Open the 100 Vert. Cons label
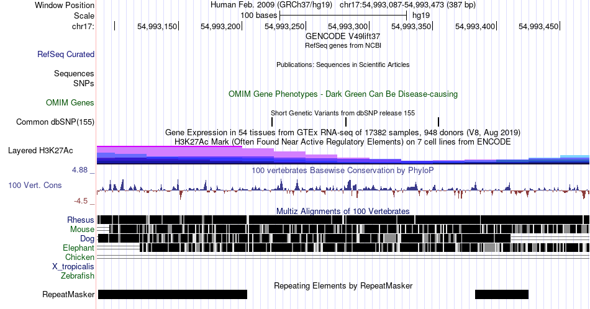 tap(35, 185)
